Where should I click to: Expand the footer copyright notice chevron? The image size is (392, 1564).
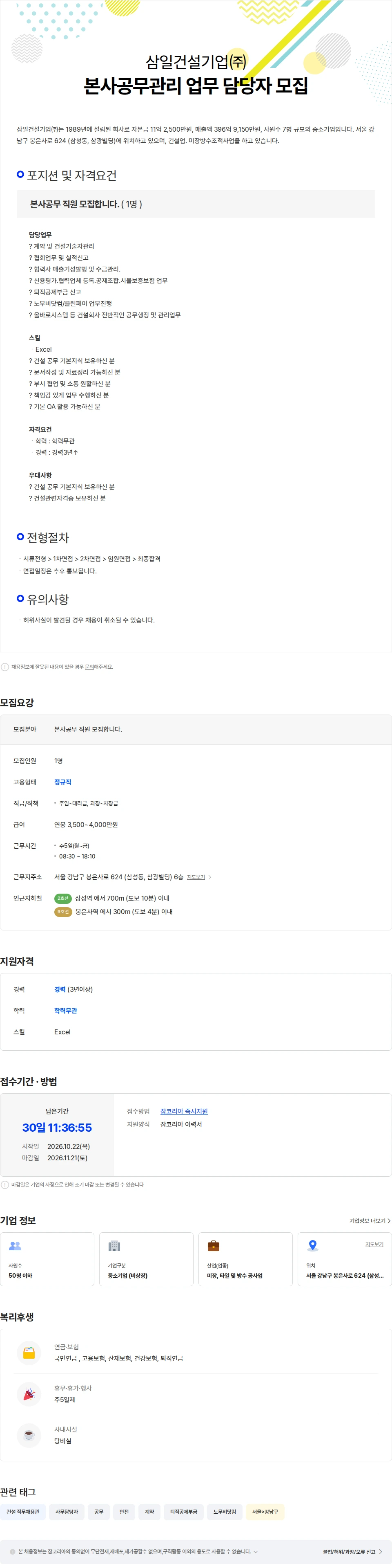coord(256,1551)
